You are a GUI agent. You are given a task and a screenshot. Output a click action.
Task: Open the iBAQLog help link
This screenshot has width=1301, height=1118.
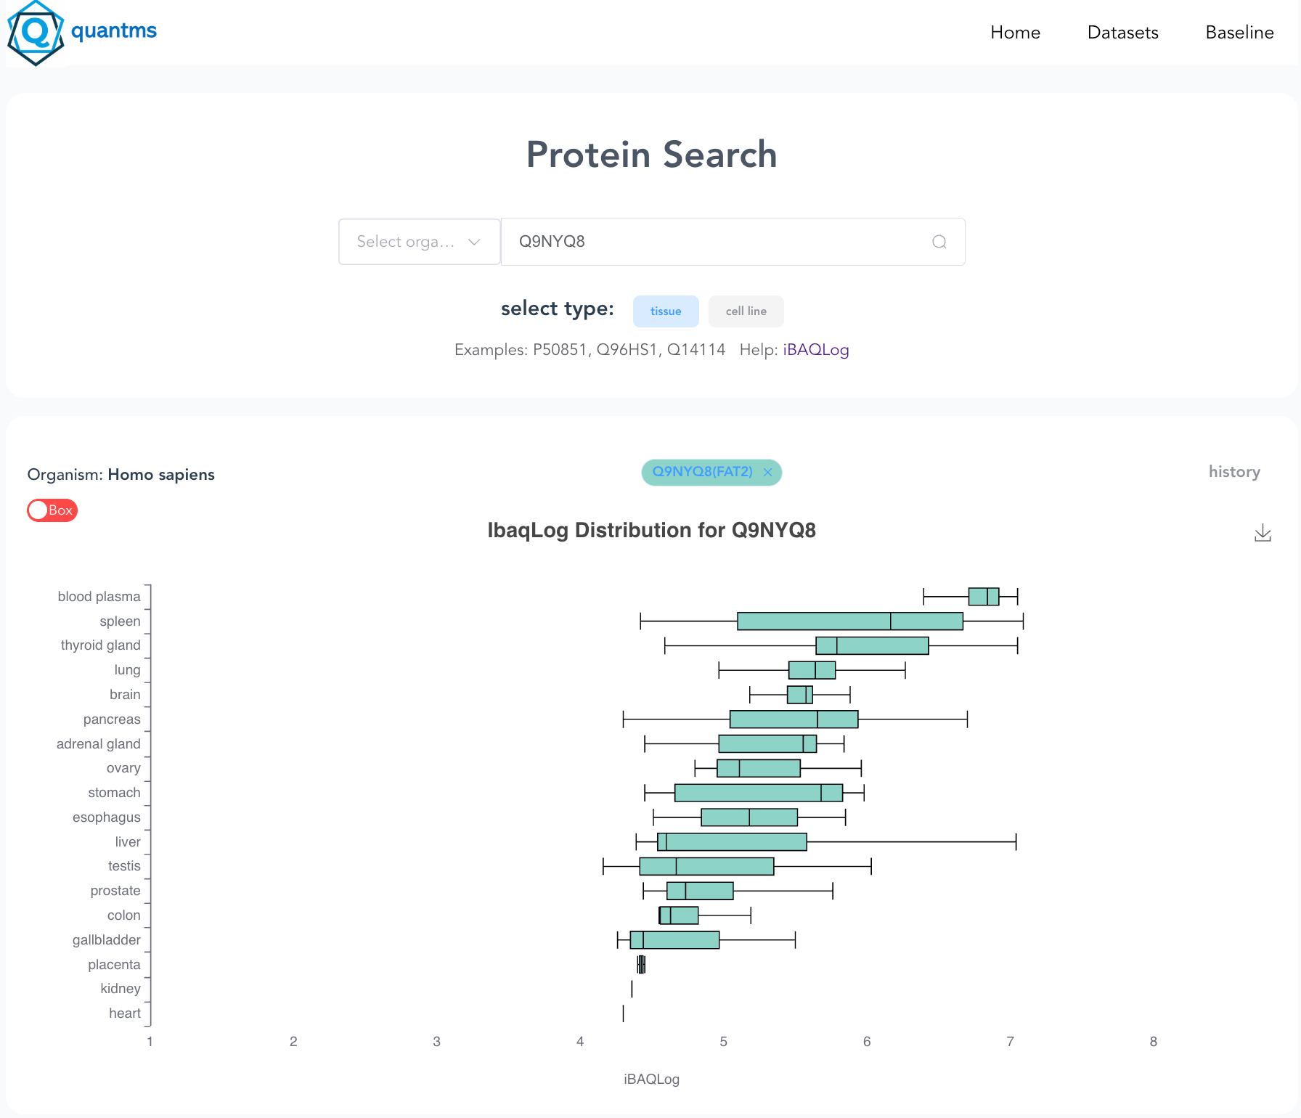pyautogui.click(x=815, y=350)
